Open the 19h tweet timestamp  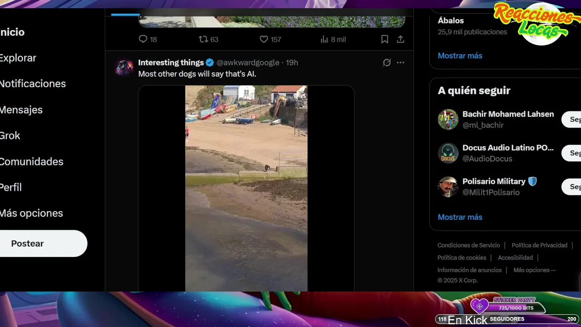click(x=292, y=63)
